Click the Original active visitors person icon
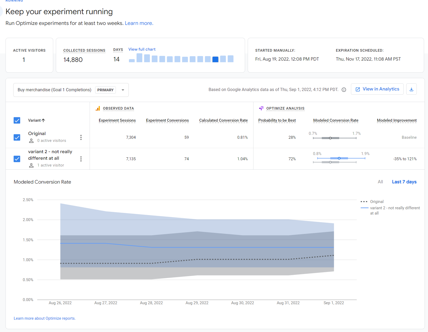This screenshot has height=332, width=428. click(x=31, y=141)
